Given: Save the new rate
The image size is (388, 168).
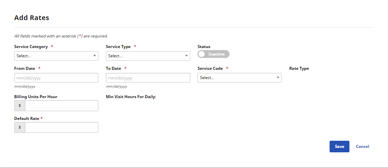Looking at the screenshot, I should tap(339, 147).
